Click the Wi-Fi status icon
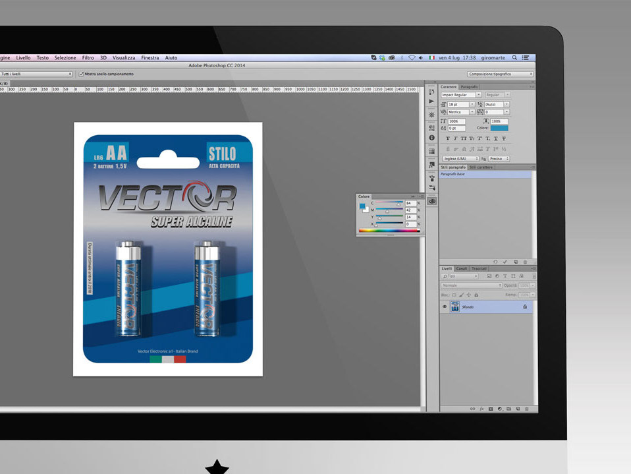This screenshot has height=474, width=631. (412, 58)
